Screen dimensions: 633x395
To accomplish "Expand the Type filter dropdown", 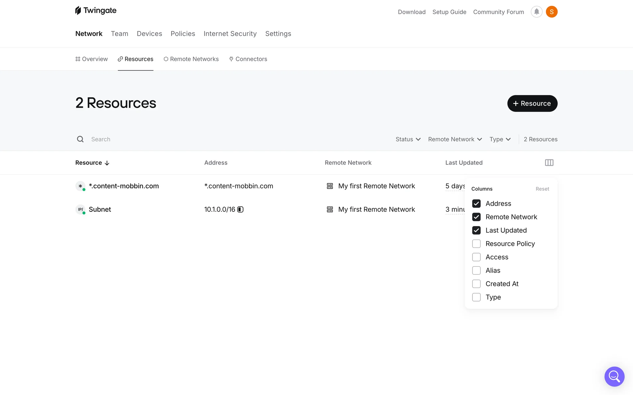I will [x=500, y=139].
